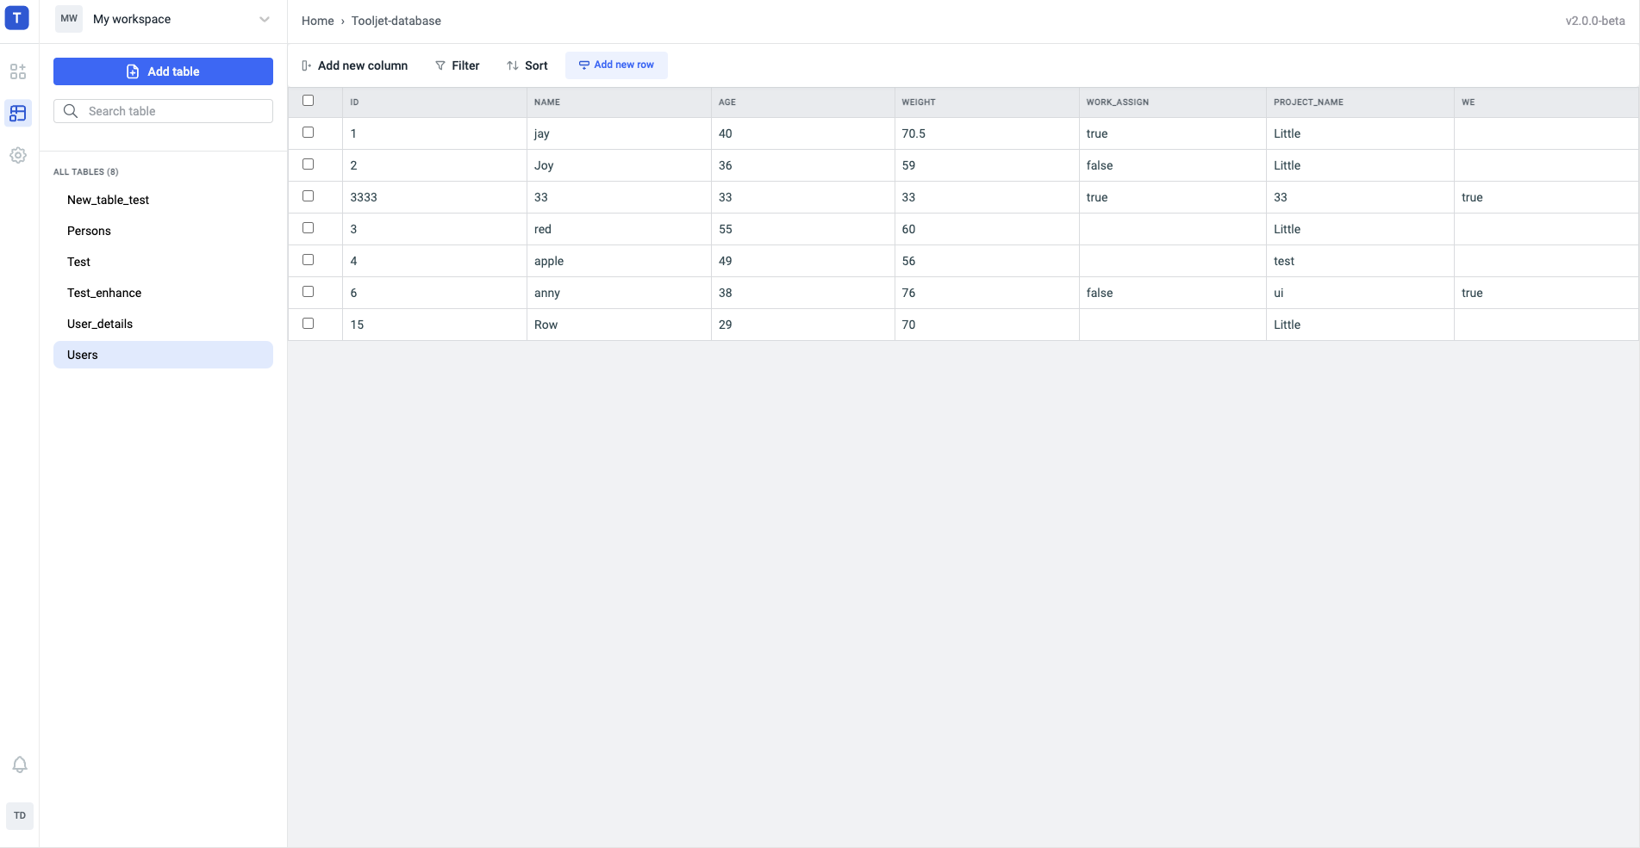The width and height of the screenshot is (1640, 848).
Task: Click the Add new row button
Action: click(x=616, y=65)
